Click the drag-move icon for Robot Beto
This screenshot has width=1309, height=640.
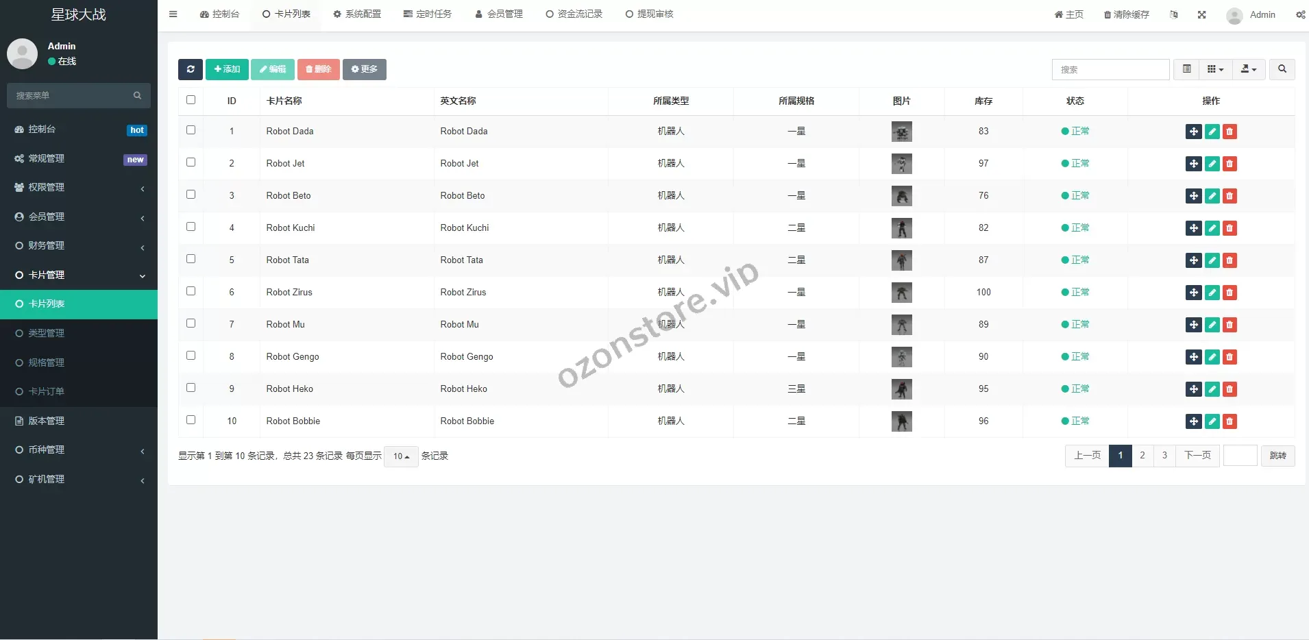click(x=1193, y=196)
